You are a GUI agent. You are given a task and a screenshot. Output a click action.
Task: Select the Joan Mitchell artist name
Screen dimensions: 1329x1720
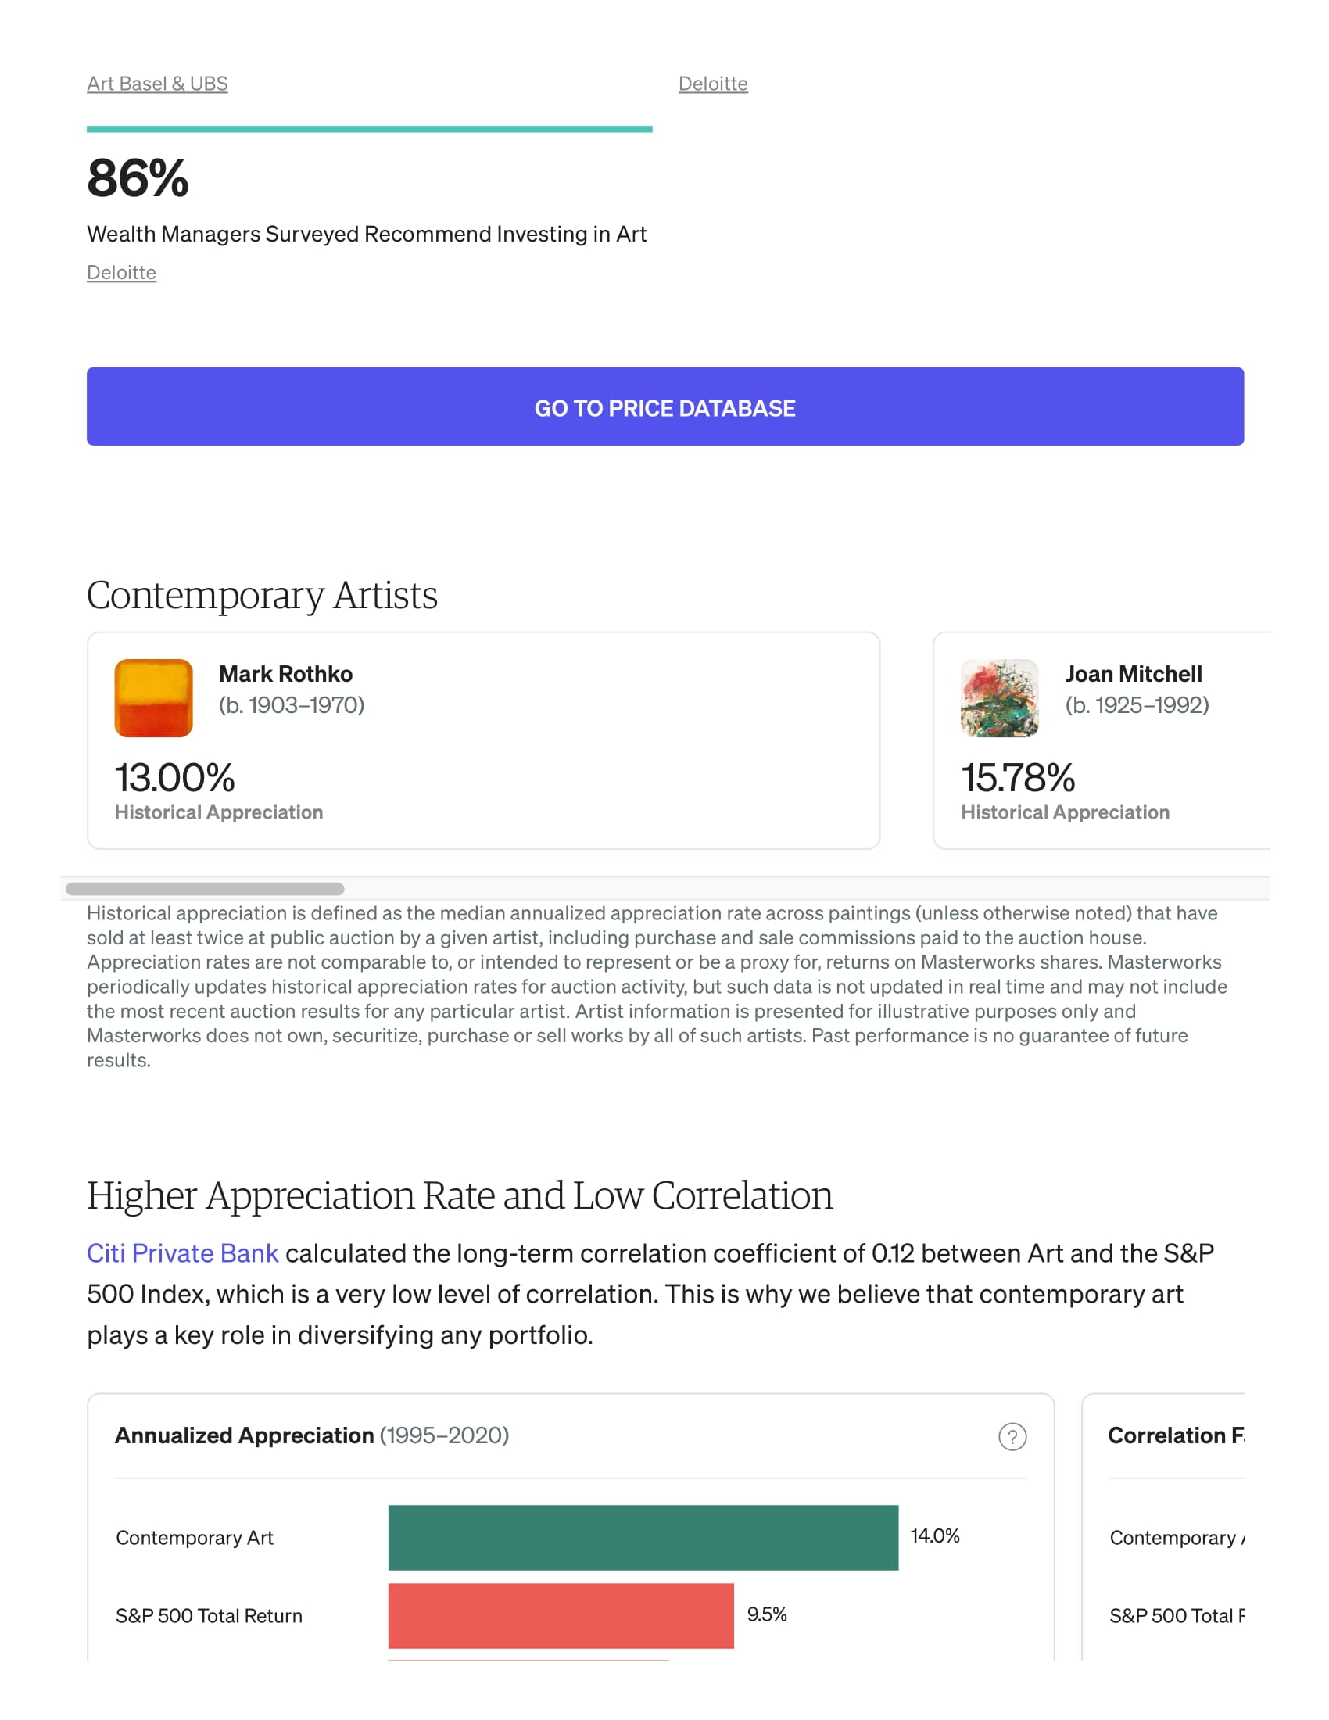tap(1133, 674)
